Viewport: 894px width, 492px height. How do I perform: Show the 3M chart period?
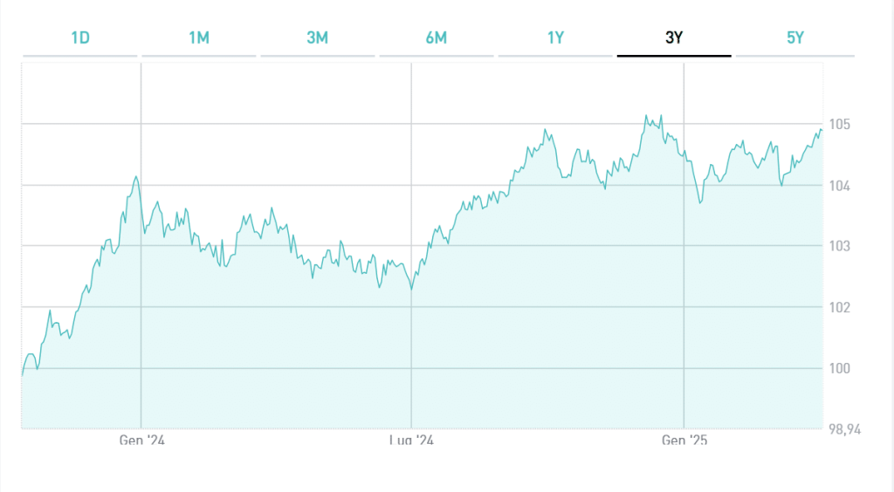(x=317, y=38)
